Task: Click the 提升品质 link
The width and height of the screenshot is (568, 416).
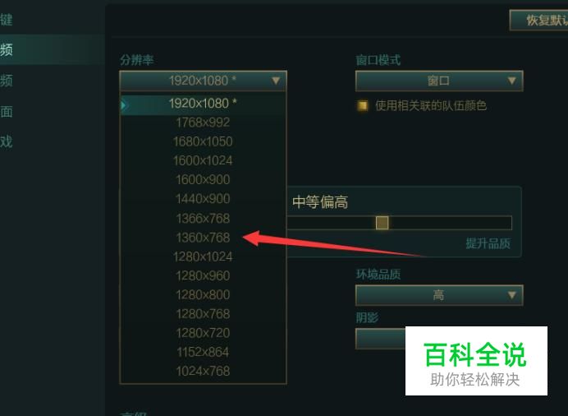Action: (x=488, y=243)
